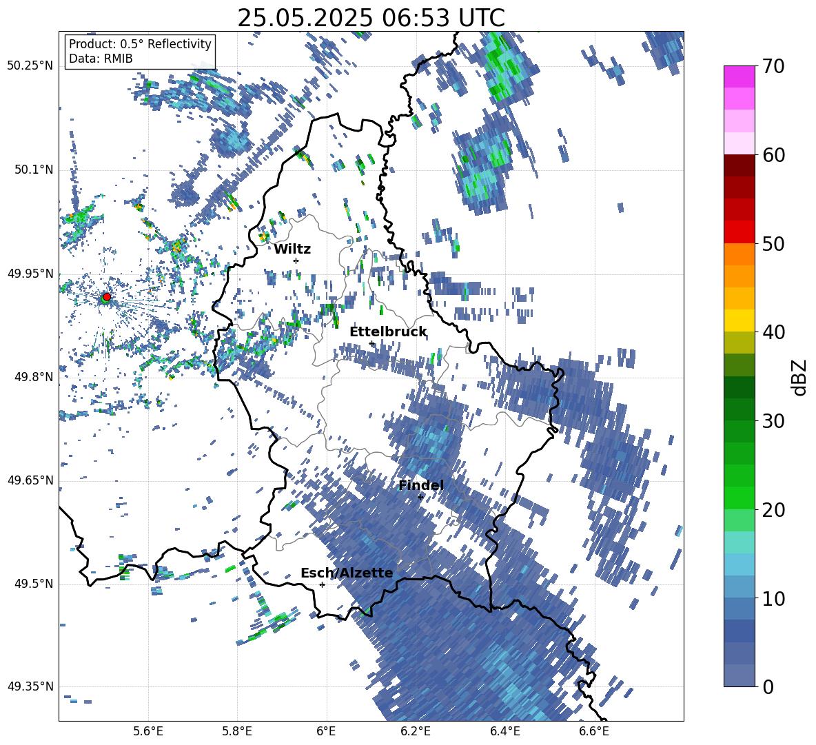This screenshot has width=816, height=745.
Task: Click the colorbar 60 tick value
Action: point(774,155)
